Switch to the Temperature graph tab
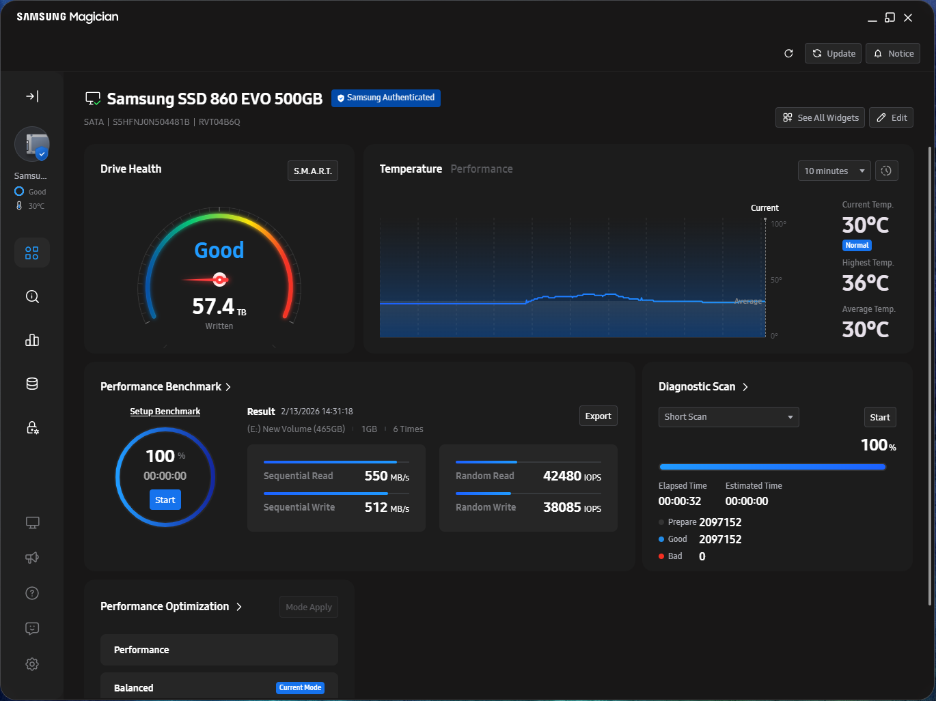Viewport: 936px width, 701px height. click(x=411, y=169)
